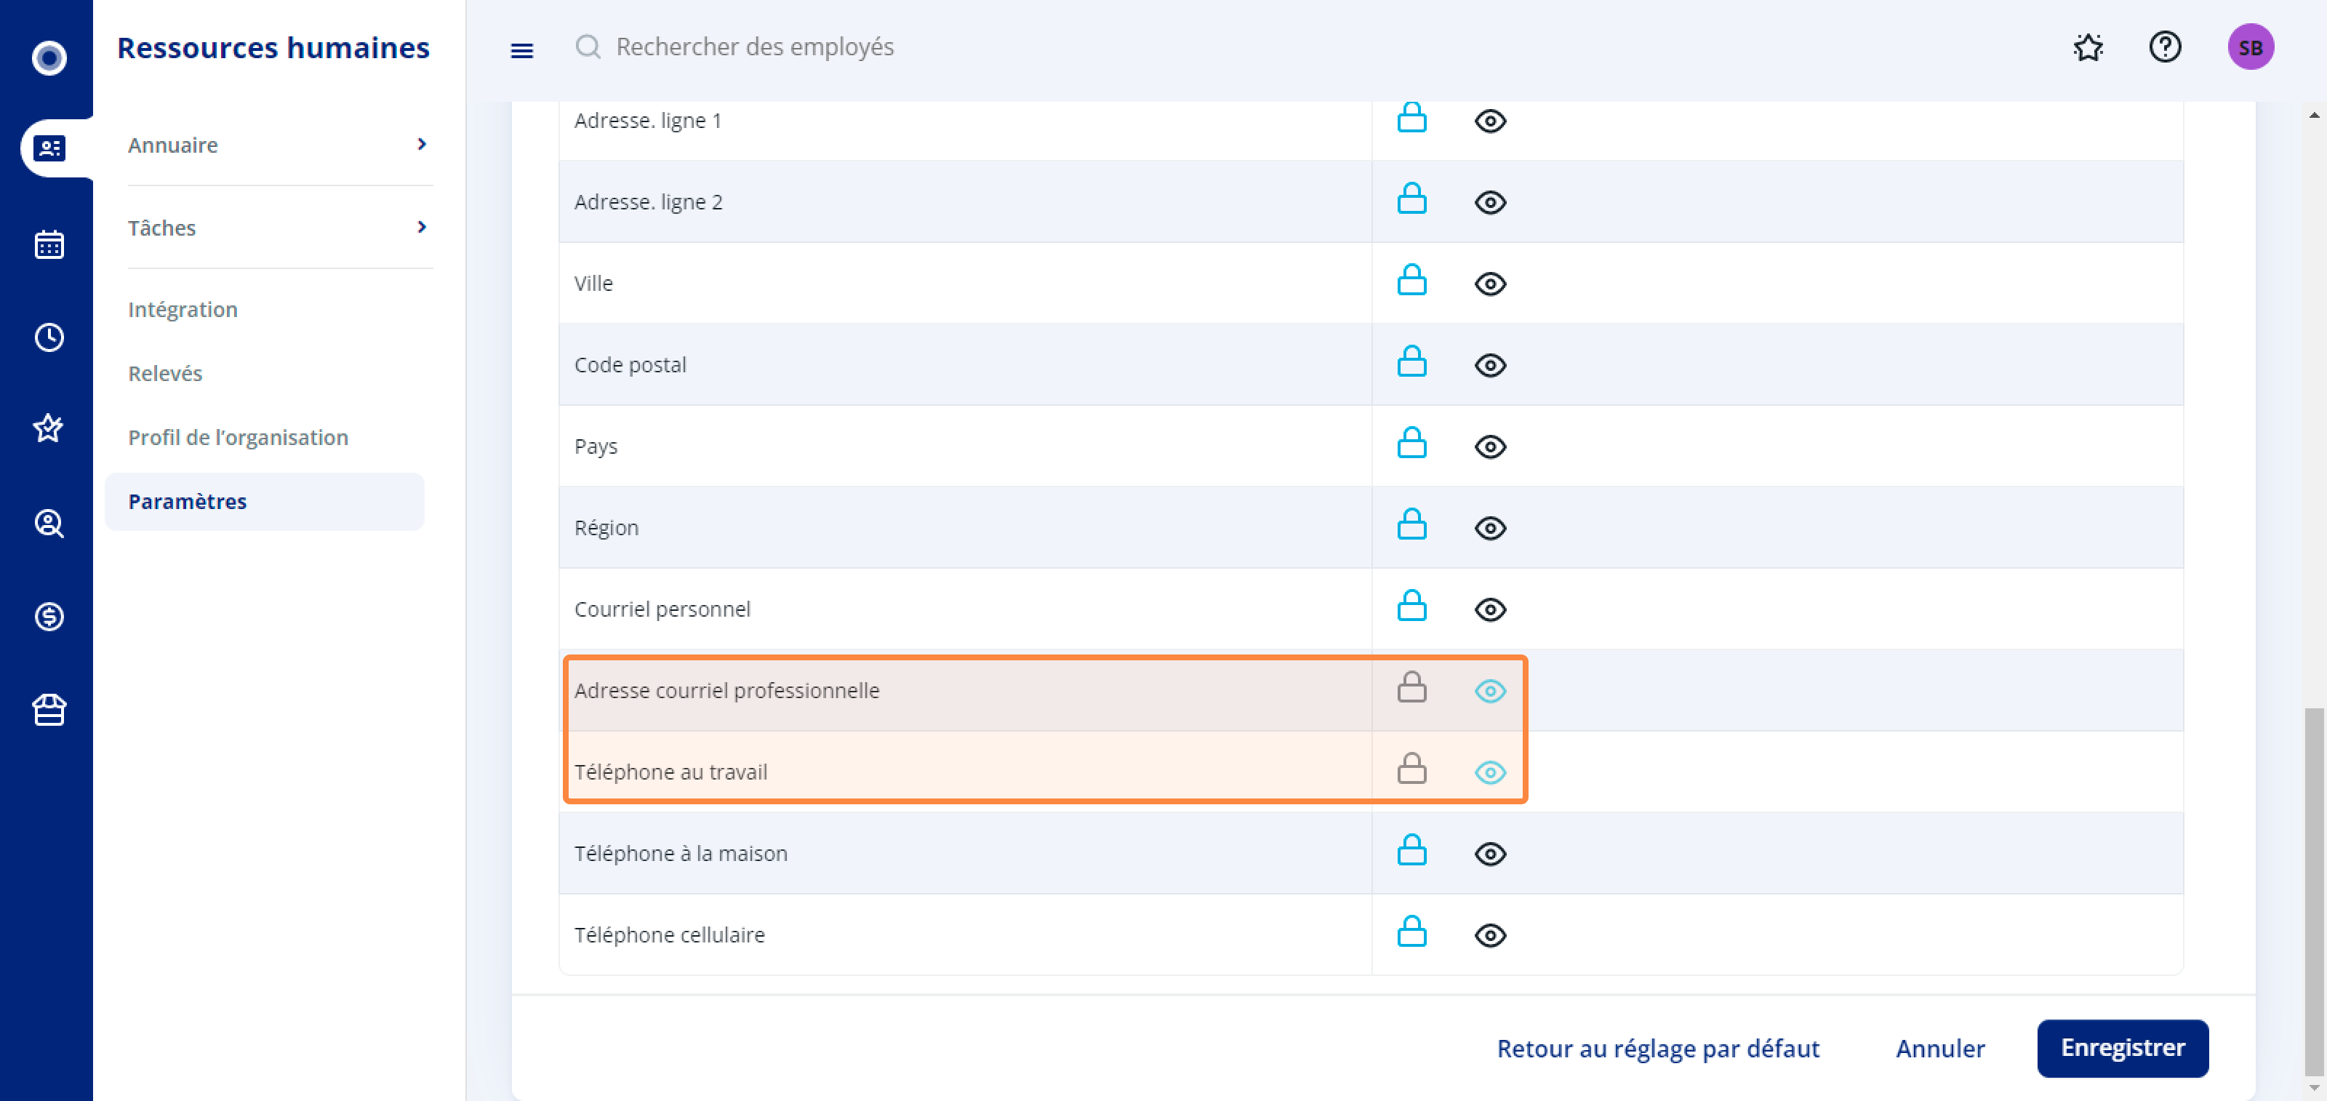Image resolution: width=2327 pixels, height=1101 pixels.
Task: Select the Région row label
Action: coord(606,529)
